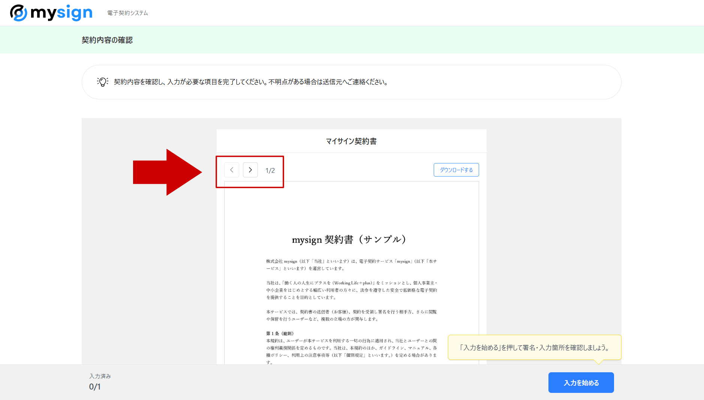Click the マイサイン契約書 preview heading
Viewport: 704px width, 400px height.
click(x=351, y=141)
